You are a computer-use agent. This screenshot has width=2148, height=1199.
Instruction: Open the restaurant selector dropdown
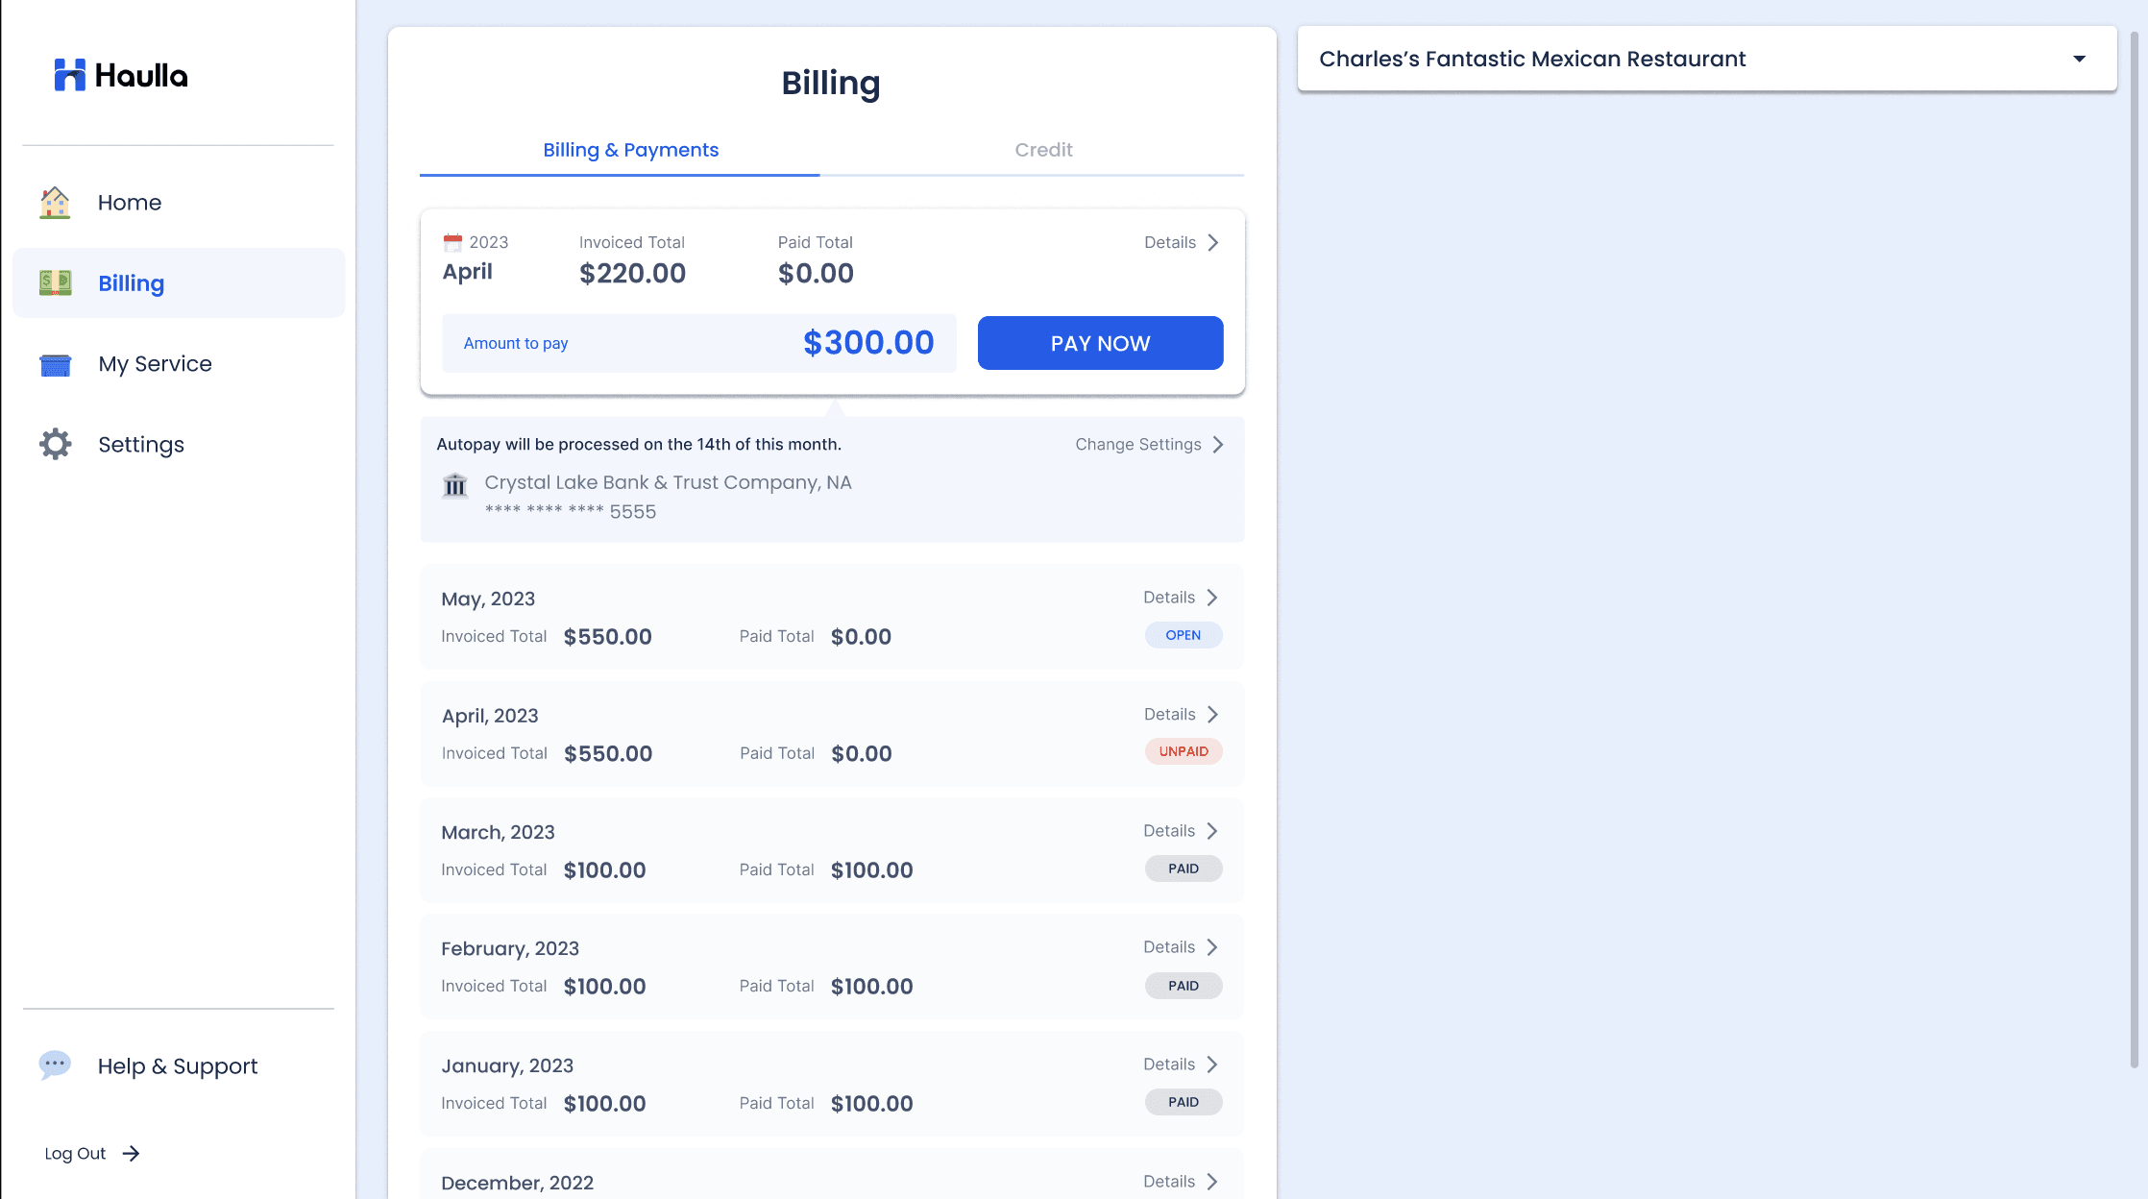click(2079, 60)
